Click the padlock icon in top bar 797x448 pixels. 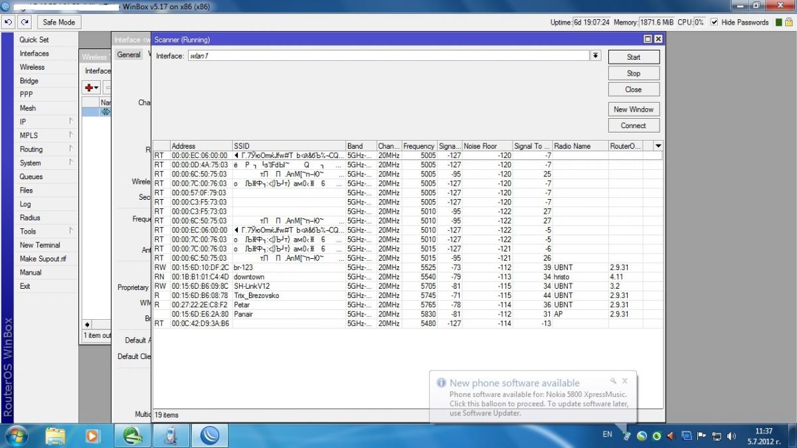789,22
